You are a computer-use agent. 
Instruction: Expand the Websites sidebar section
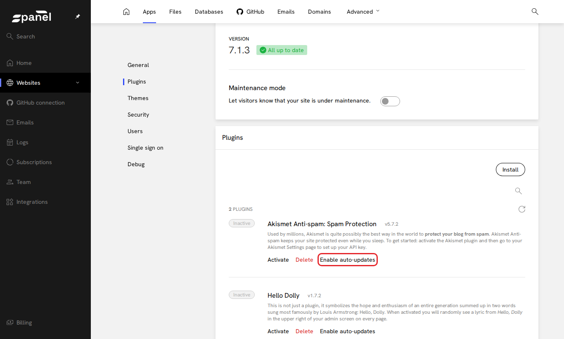45,83
